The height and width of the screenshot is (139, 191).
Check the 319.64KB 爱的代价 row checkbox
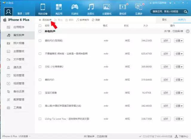(40, 80)
